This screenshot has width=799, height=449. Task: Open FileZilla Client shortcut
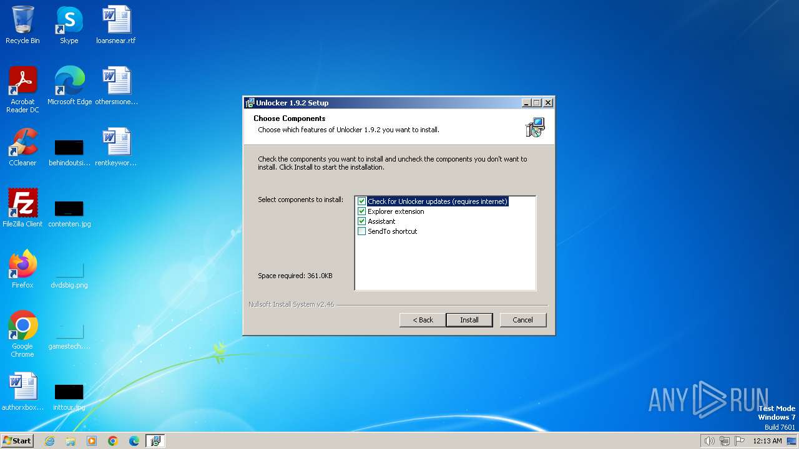pos(22,208)
